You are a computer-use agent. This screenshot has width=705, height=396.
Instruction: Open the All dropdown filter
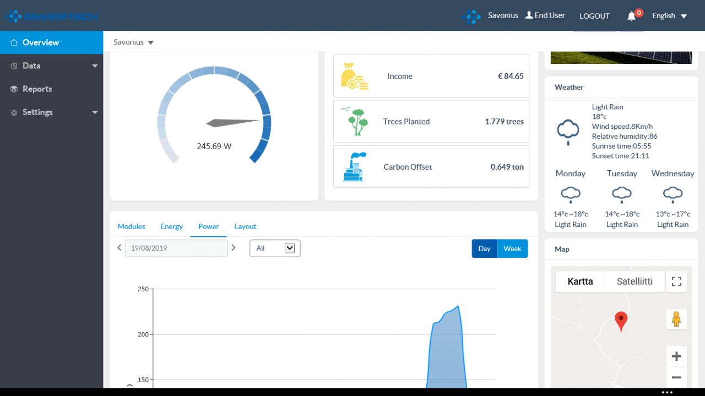(275, 248)
